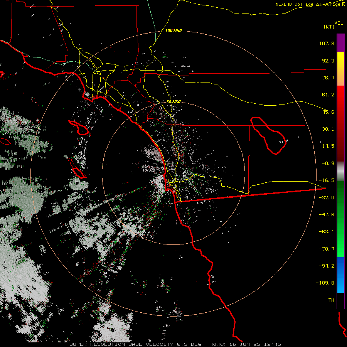Select the 76.7 velocity scale value
This screenshot has height=347, width=347.
[328, 77]
